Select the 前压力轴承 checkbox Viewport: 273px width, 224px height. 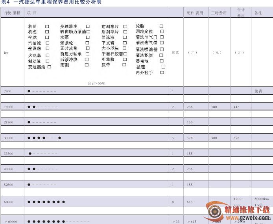pyautogui.click(x=88, y=54)
